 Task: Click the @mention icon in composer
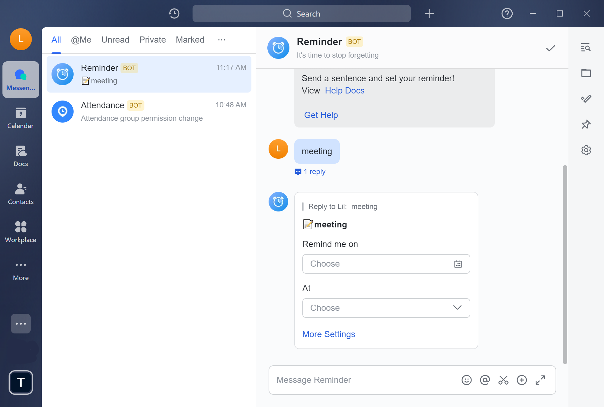485,380
